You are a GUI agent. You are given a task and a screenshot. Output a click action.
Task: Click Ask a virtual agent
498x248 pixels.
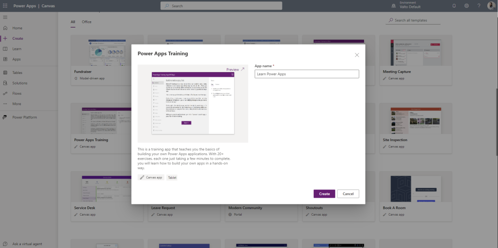(29, 244)
